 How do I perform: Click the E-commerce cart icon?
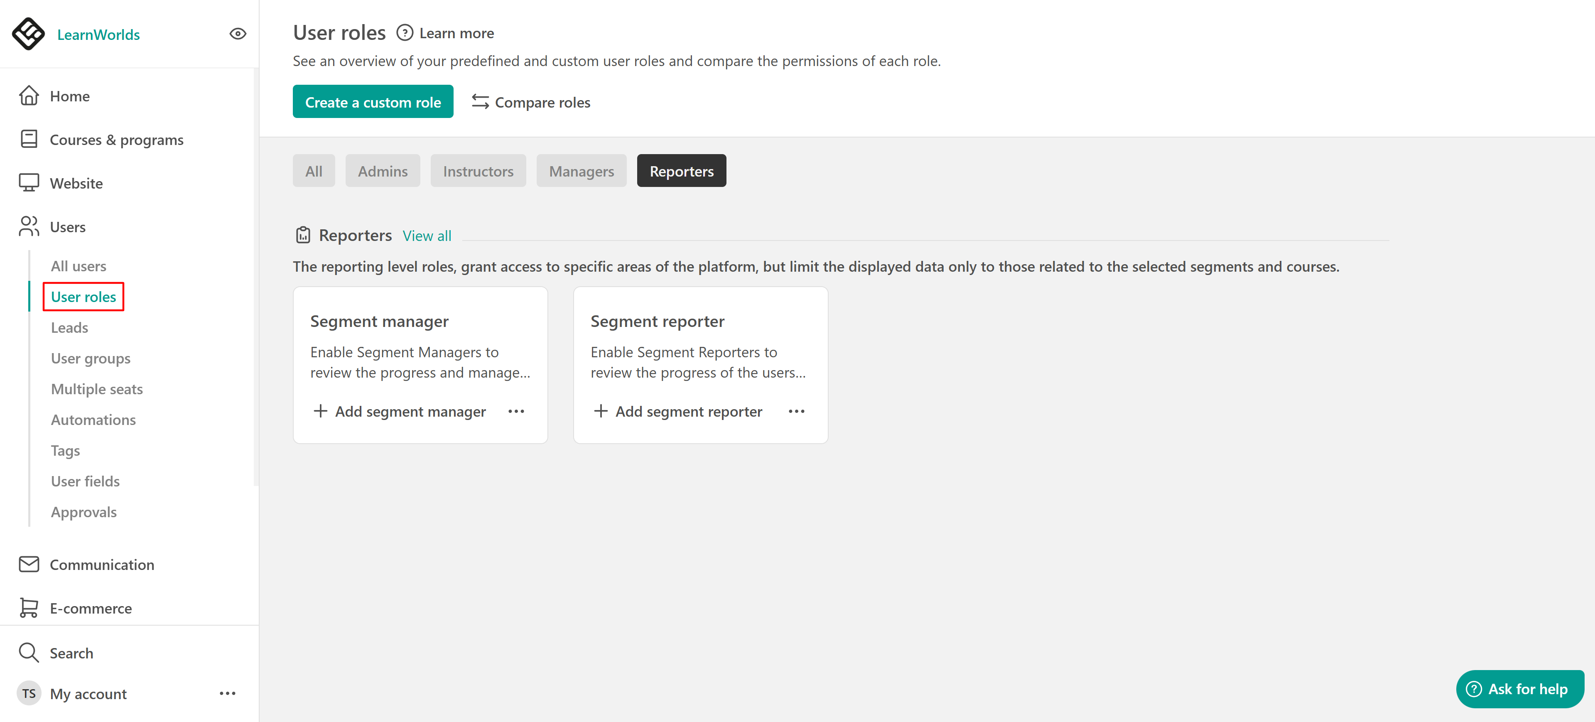pos(29,607)
